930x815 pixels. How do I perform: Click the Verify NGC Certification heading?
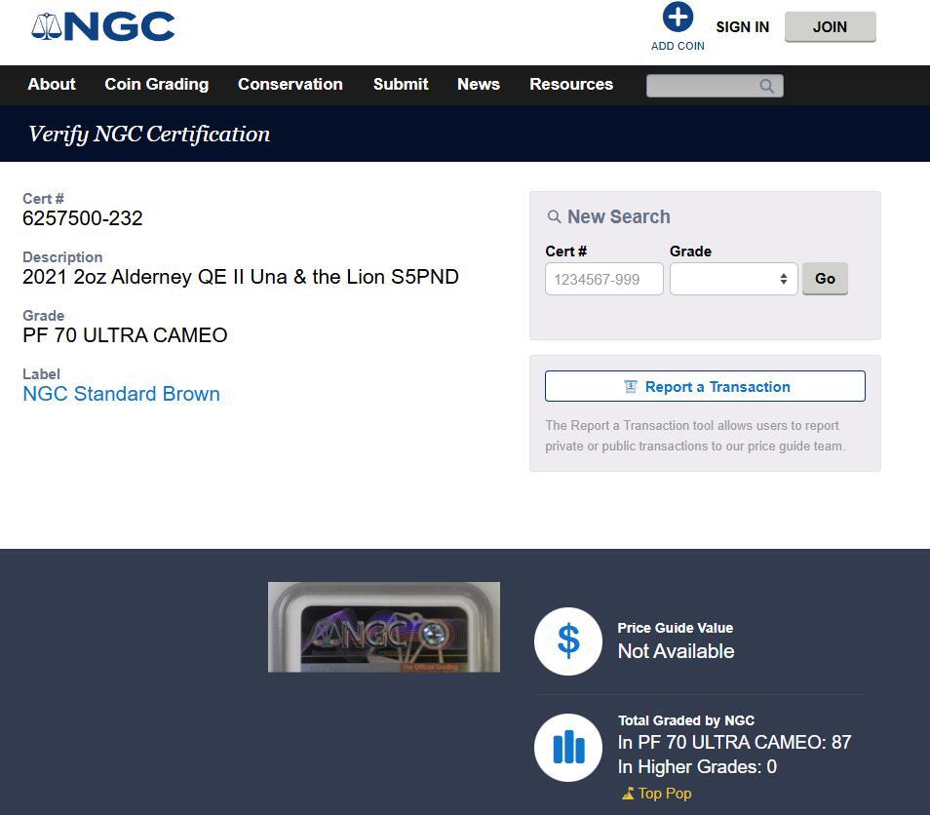point(149,135)
